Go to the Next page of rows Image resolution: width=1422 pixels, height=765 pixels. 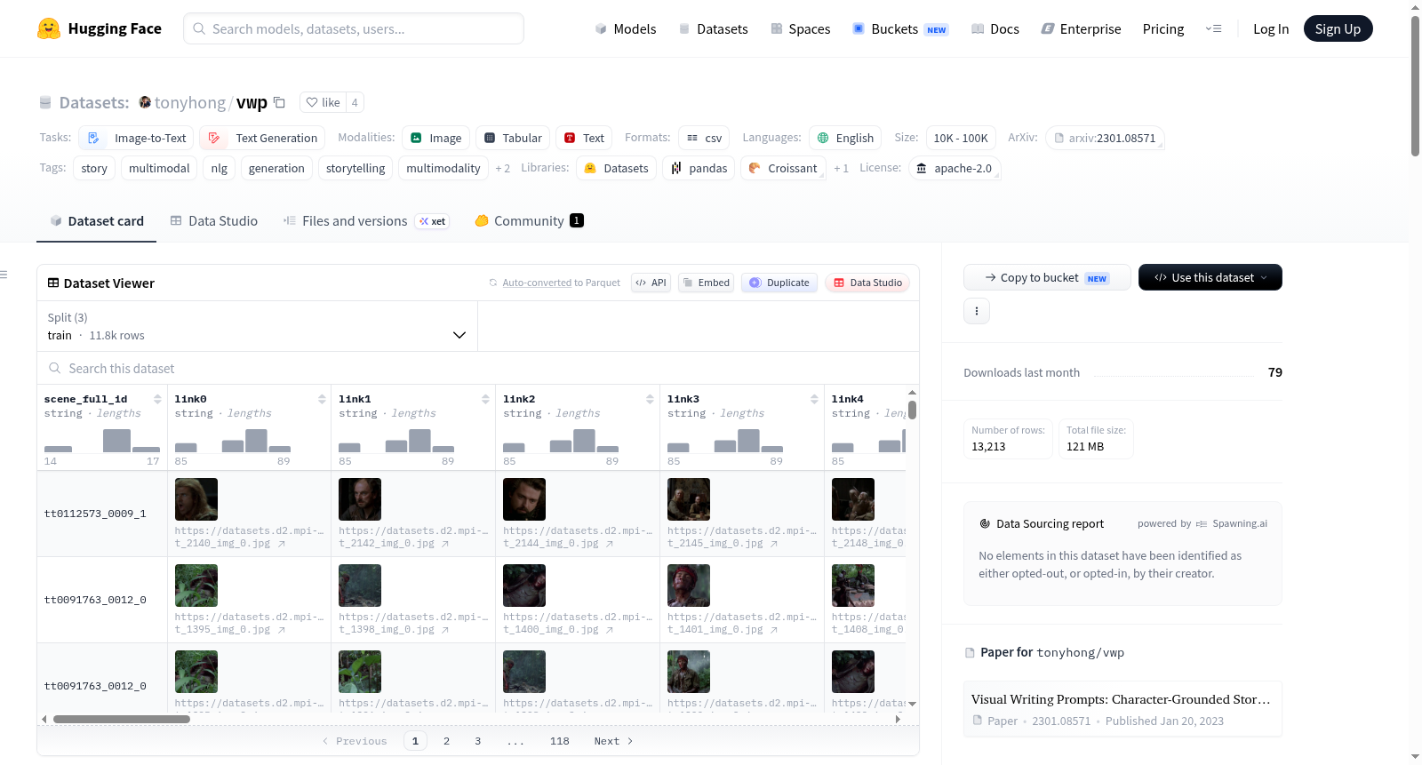[x=613, y=741]
